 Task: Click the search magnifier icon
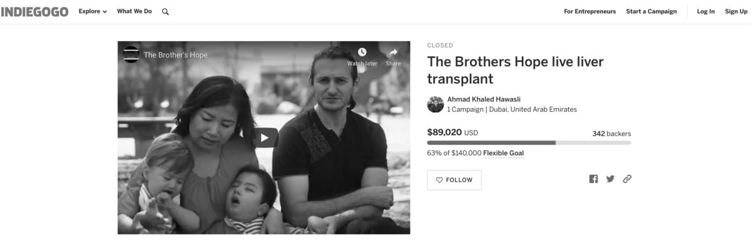point(165,11)
